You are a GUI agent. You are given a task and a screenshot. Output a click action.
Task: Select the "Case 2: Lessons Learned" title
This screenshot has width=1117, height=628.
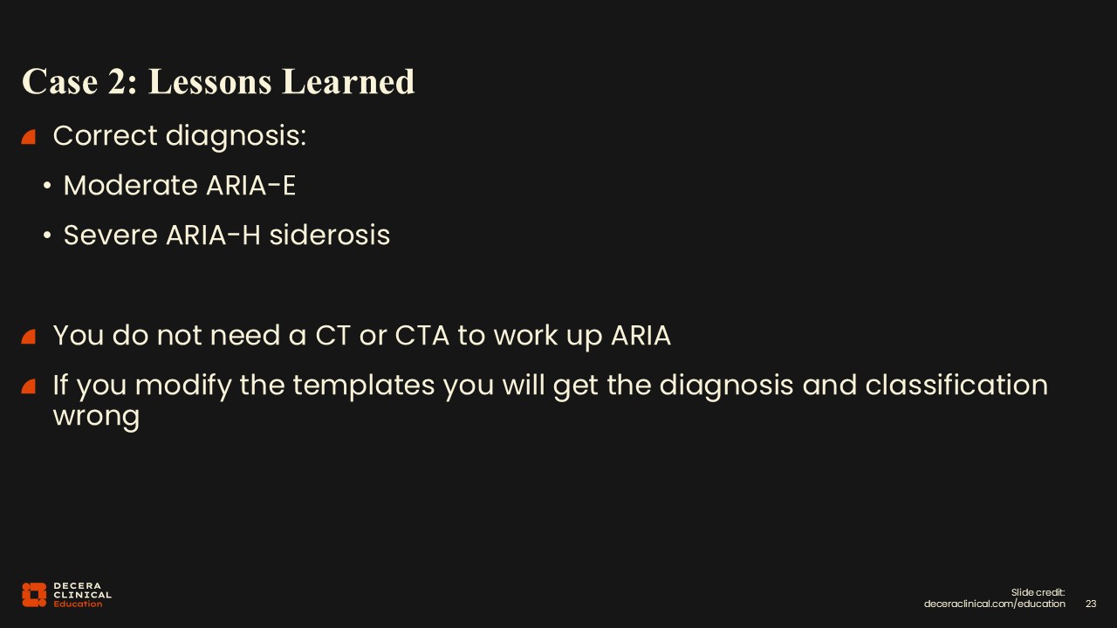[x=218, y=81]
